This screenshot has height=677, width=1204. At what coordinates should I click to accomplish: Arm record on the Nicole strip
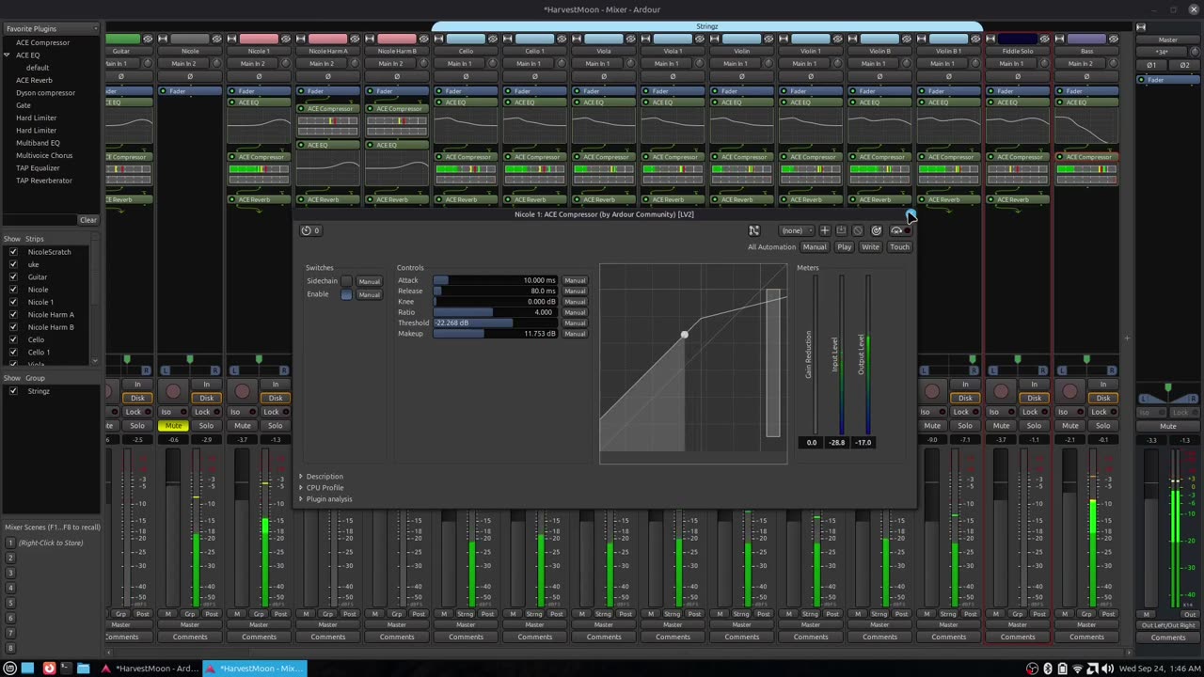[x=173, y=391]
